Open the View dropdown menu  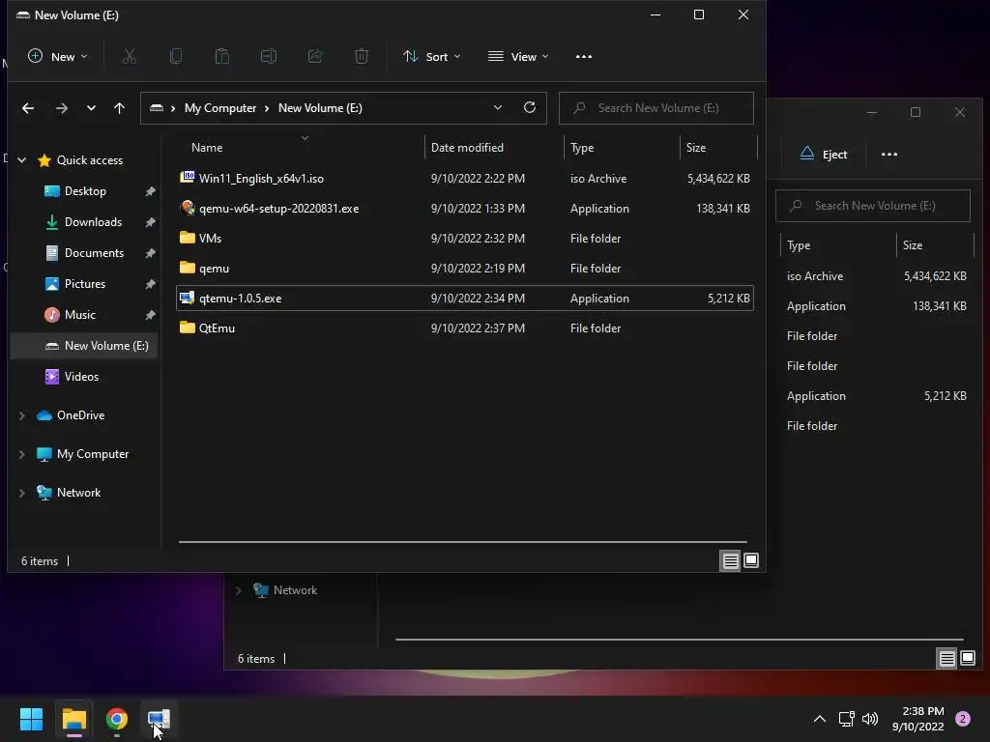pyautogui.click(x=518, y=57)
